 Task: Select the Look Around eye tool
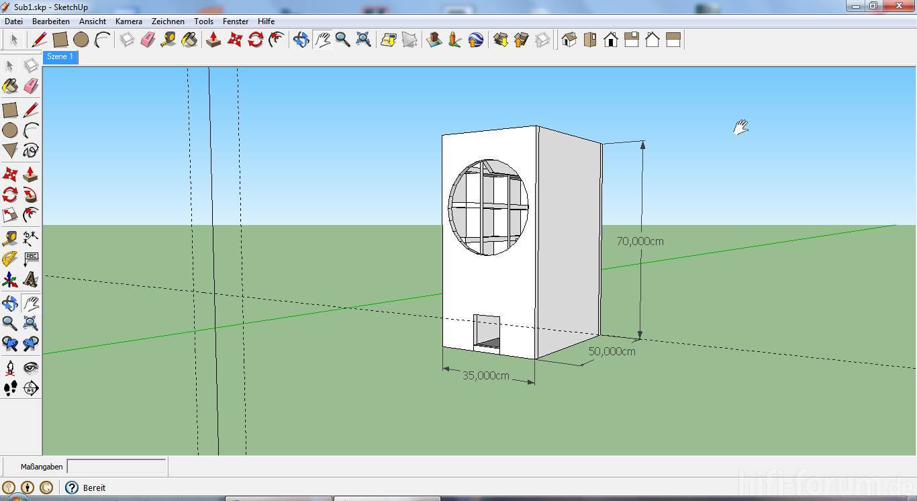[31, 367]
